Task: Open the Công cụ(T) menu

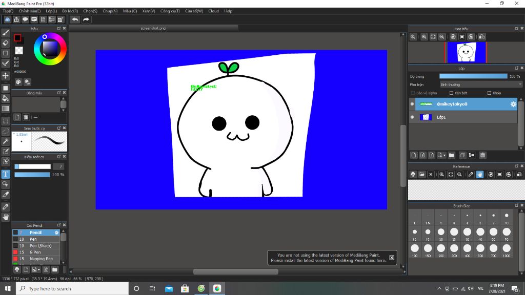Action: pos(170,11)
